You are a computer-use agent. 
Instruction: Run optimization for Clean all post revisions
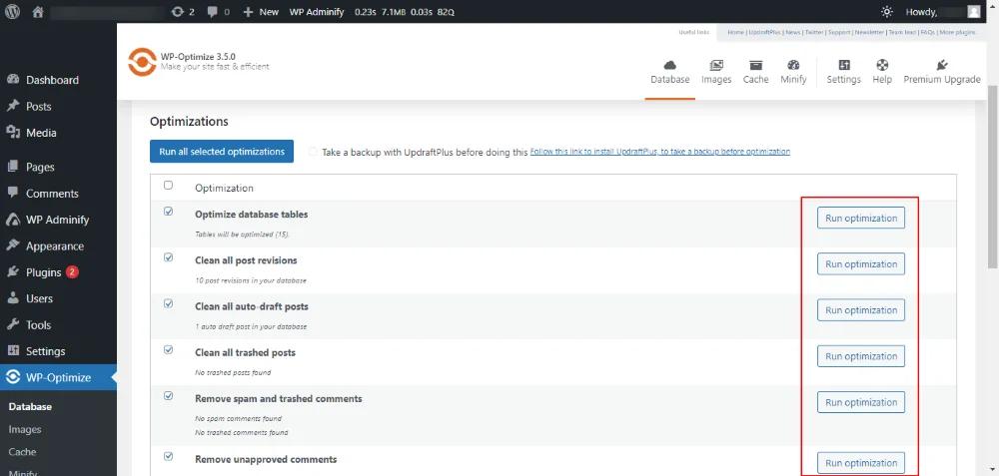[861, 264]
